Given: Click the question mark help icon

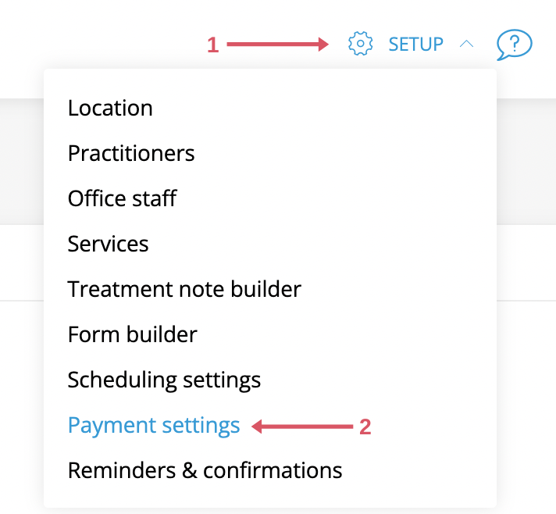Looking at the screenshot, I should point(514,45).
